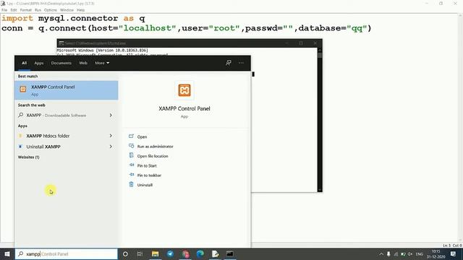Open File Explorer from taskbar

(155, 254)
